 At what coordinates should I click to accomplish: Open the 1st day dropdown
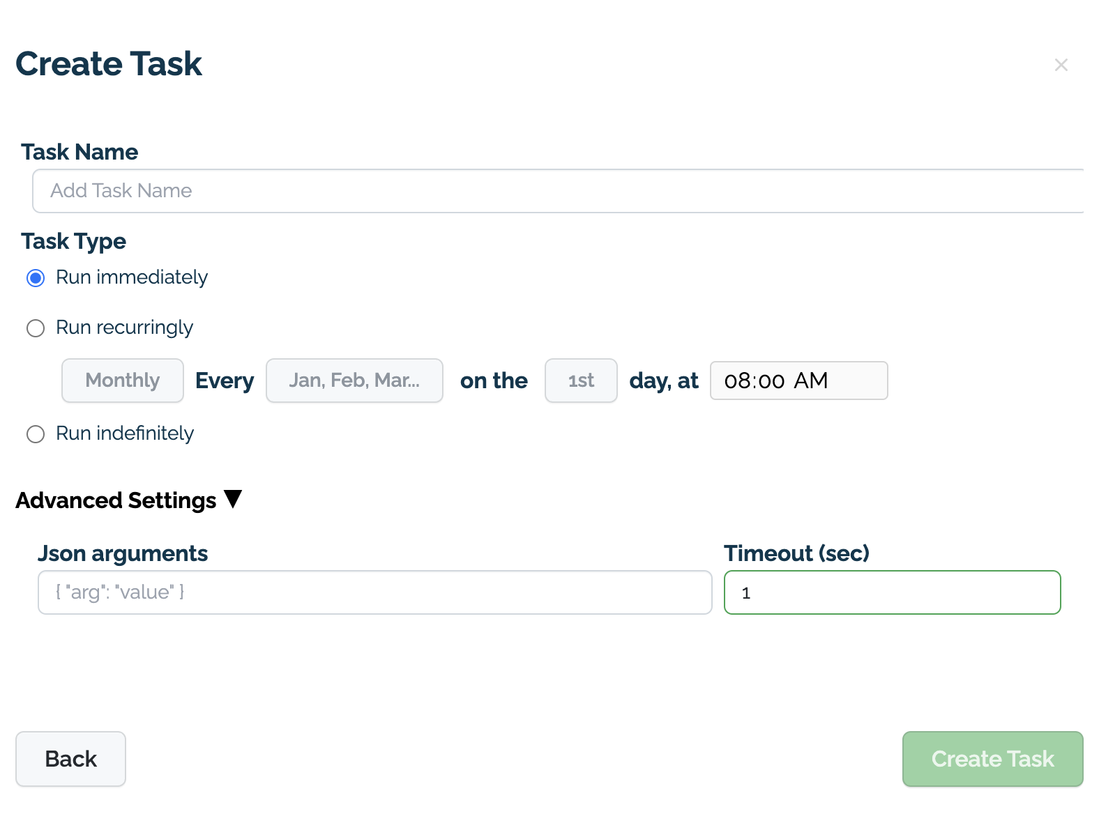(581, 381)
